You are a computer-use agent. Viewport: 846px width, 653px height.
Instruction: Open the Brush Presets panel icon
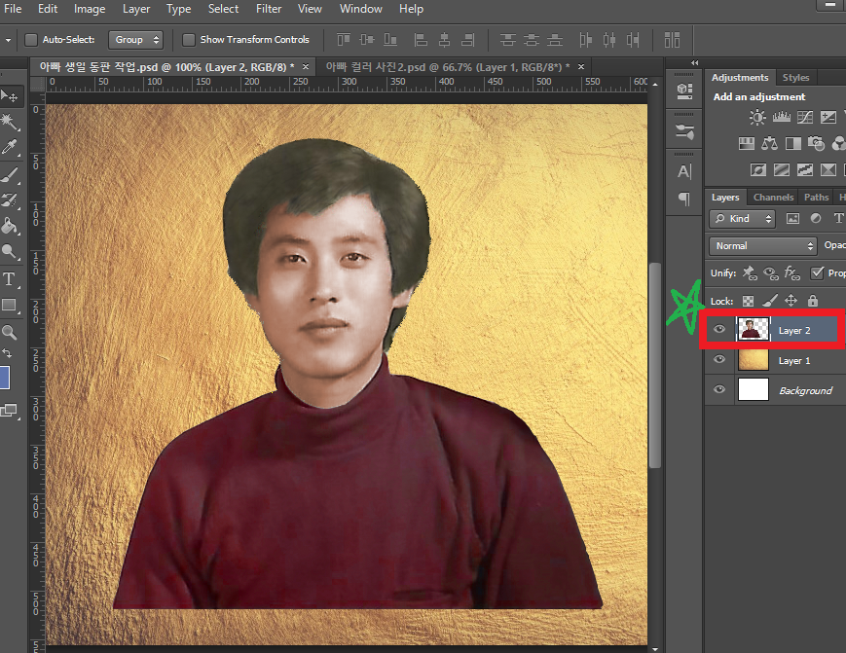coord(684,131)
